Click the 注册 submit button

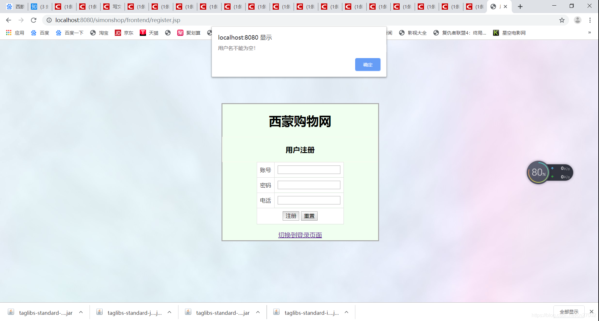pos(291,216)
